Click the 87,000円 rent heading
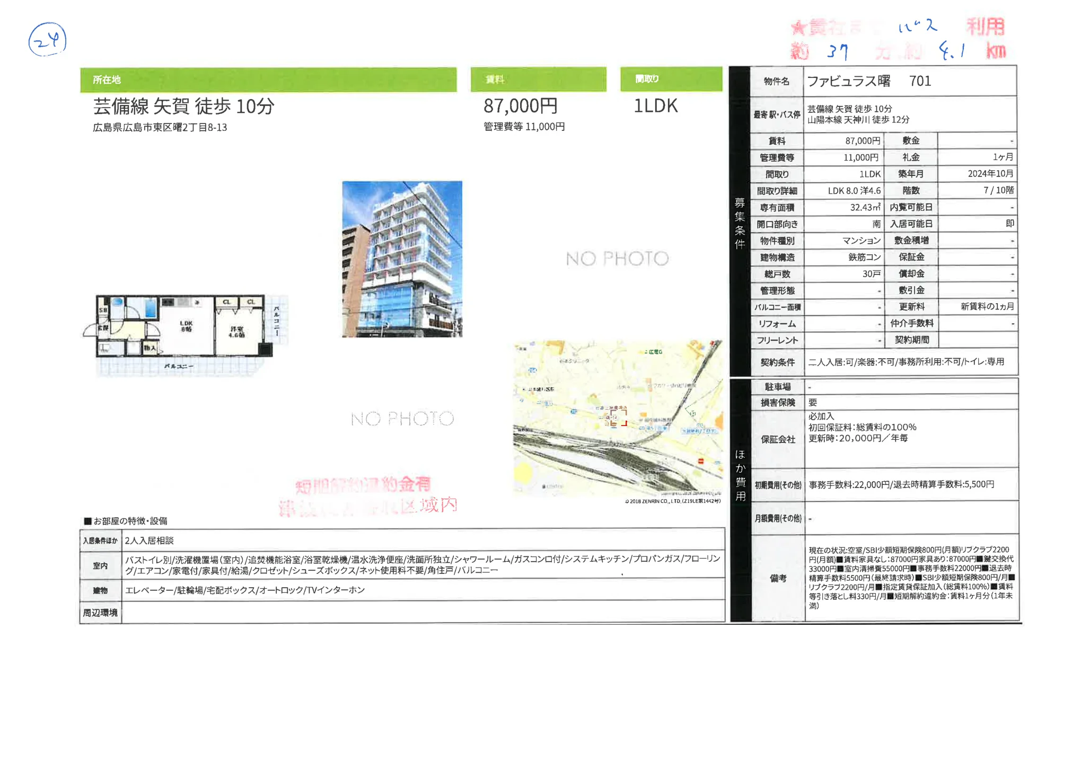 [520, 106]
